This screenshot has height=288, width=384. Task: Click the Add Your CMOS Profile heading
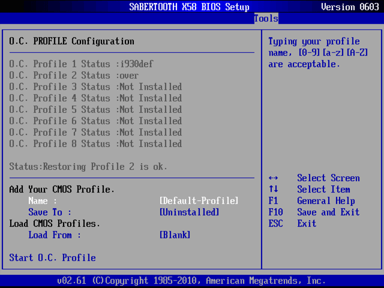(62, 190)
